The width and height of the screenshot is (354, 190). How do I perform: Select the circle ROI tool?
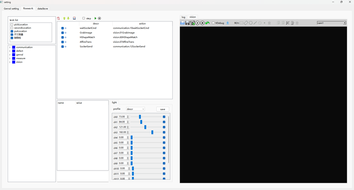click(x=250, y=23)
